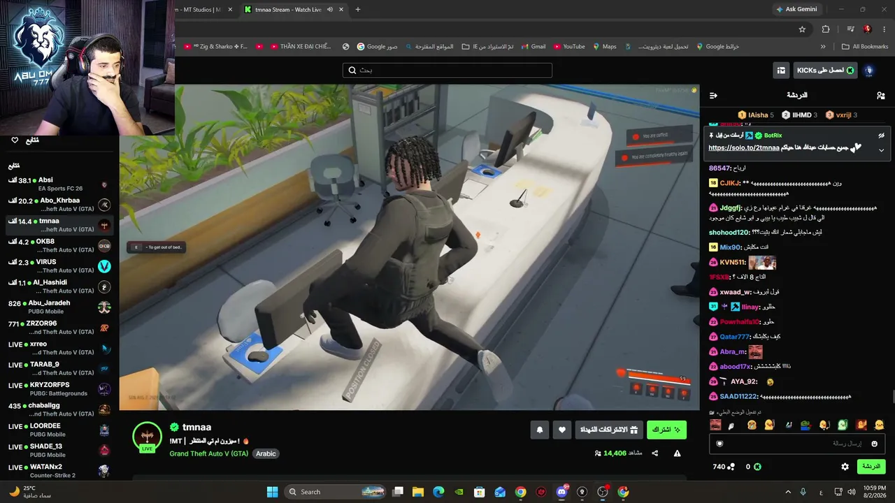The image size is (895, 503).
Task: Open Abu_Jaradeh PUBG Mobile channel
Action: coord(59,307)
